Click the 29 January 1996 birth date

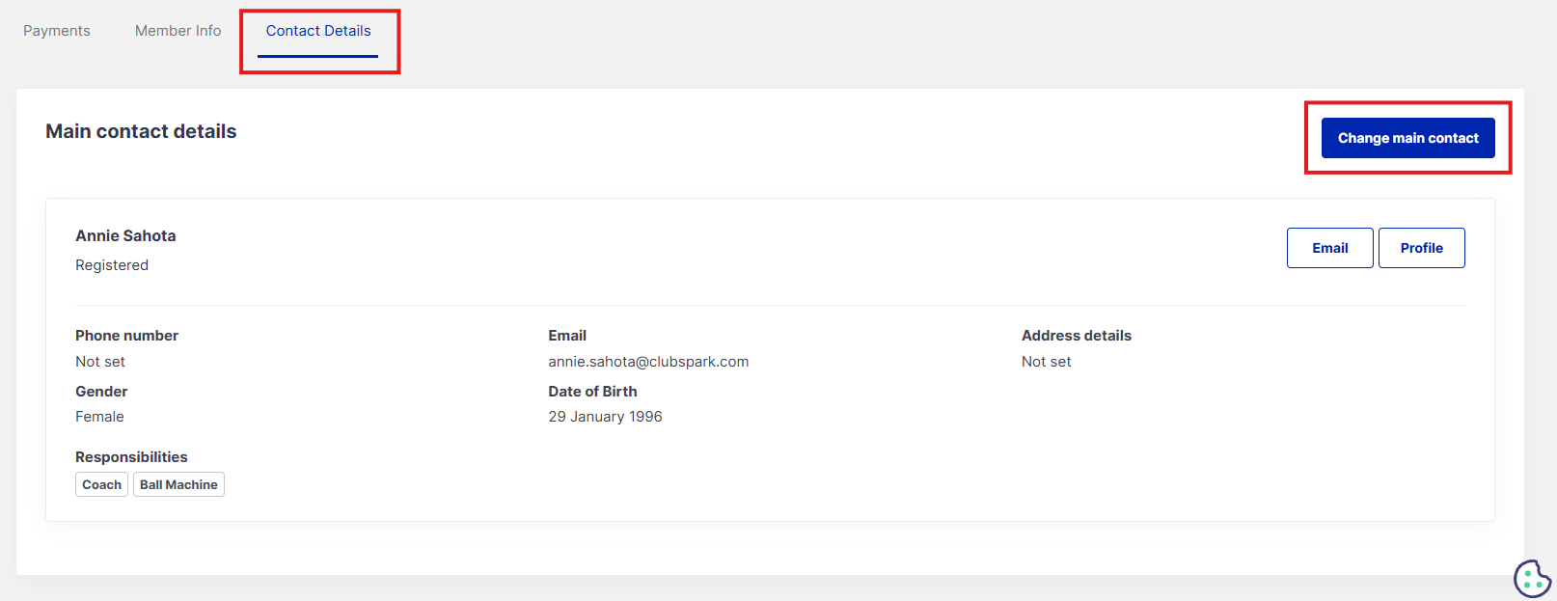point(605,417)
